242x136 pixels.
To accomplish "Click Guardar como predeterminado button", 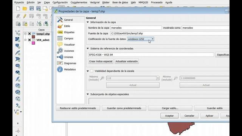I will 124,108.
